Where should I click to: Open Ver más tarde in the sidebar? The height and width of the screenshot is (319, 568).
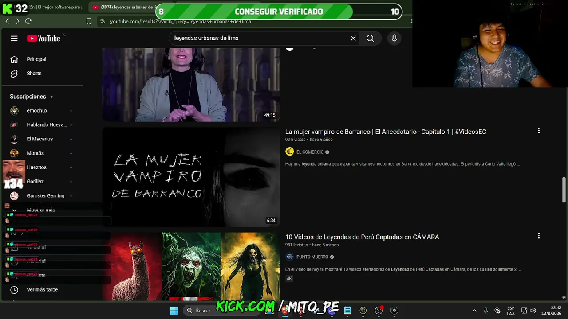tap(42, 290)
